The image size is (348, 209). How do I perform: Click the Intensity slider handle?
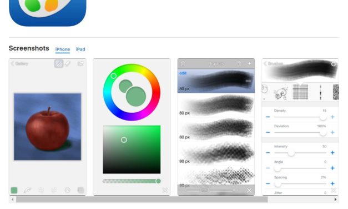tap(291, 153)
